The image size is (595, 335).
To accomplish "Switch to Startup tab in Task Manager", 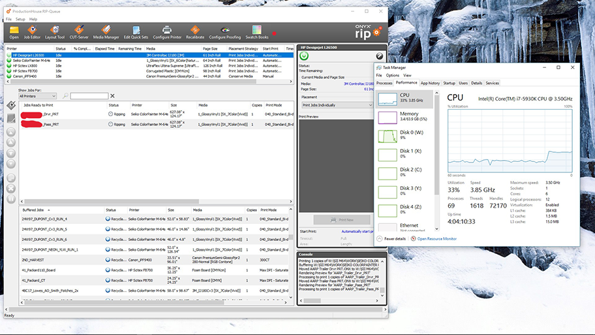I will (x=449, y=83).
